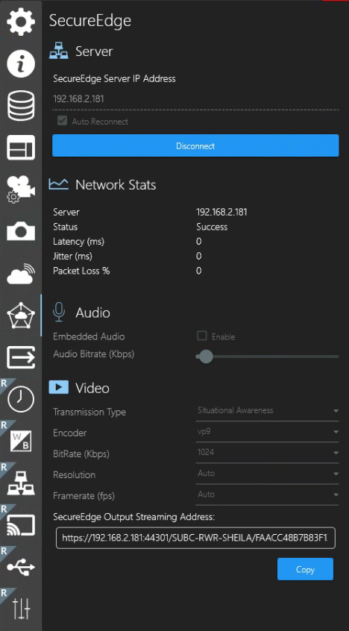Click the Disconnect button
This screenshot has width=349, height=631.
(195, 145)
